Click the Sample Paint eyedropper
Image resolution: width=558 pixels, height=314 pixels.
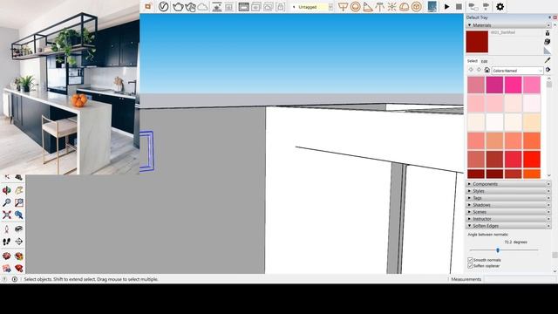click(548, 60)
